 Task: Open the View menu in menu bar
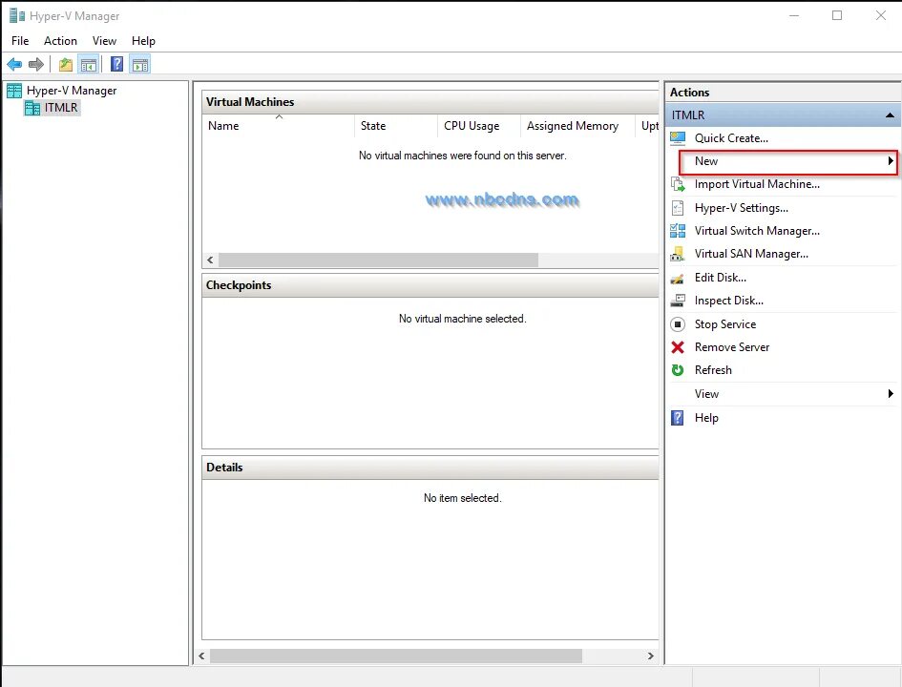[104, 41]
